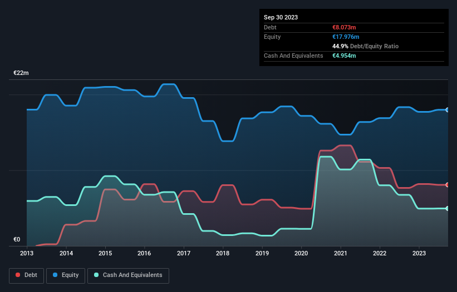Click the 2019 x-axis label
The height and width of the screenshot is (292, 457).
(x=262, y=253)
